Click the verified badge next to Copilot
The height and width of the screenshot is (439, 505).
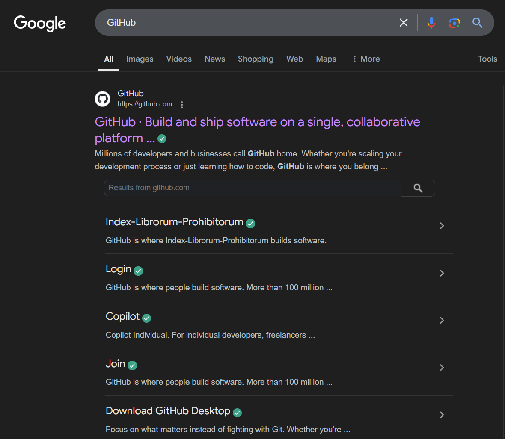pos(146,318)
